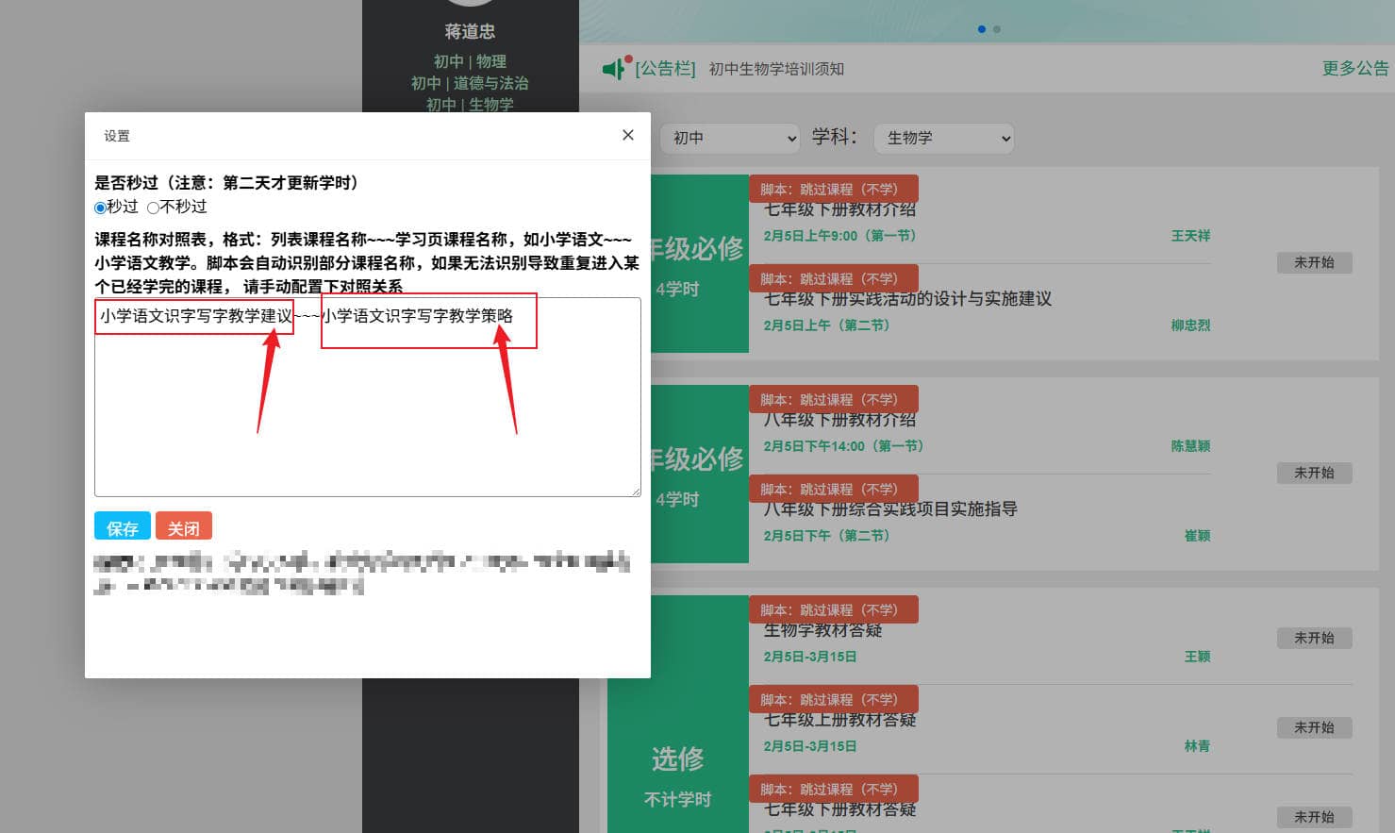
Task: Click the first carousel pagination dot
Action: point(982,29)
